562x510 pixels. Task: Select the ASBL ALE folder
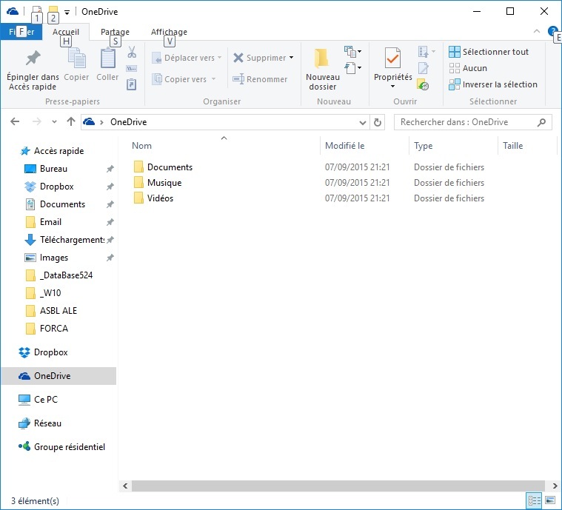coord(58,311)
